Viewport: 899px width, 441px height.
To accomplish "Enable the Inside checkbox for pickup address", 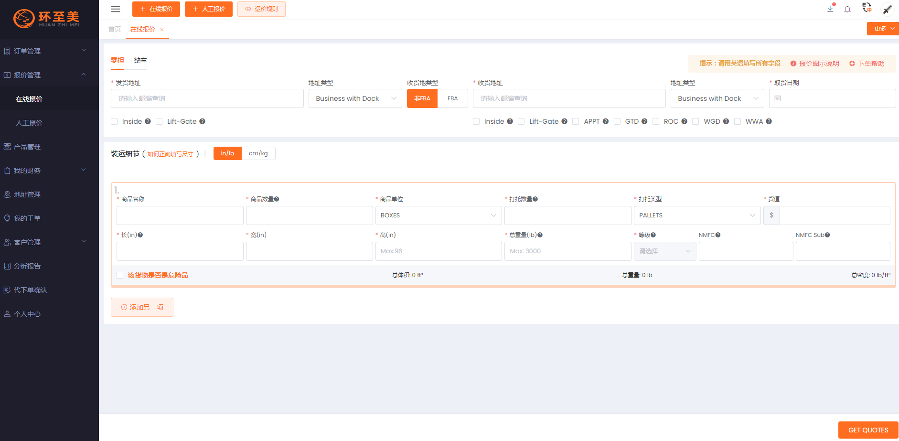I will [114, 121].
